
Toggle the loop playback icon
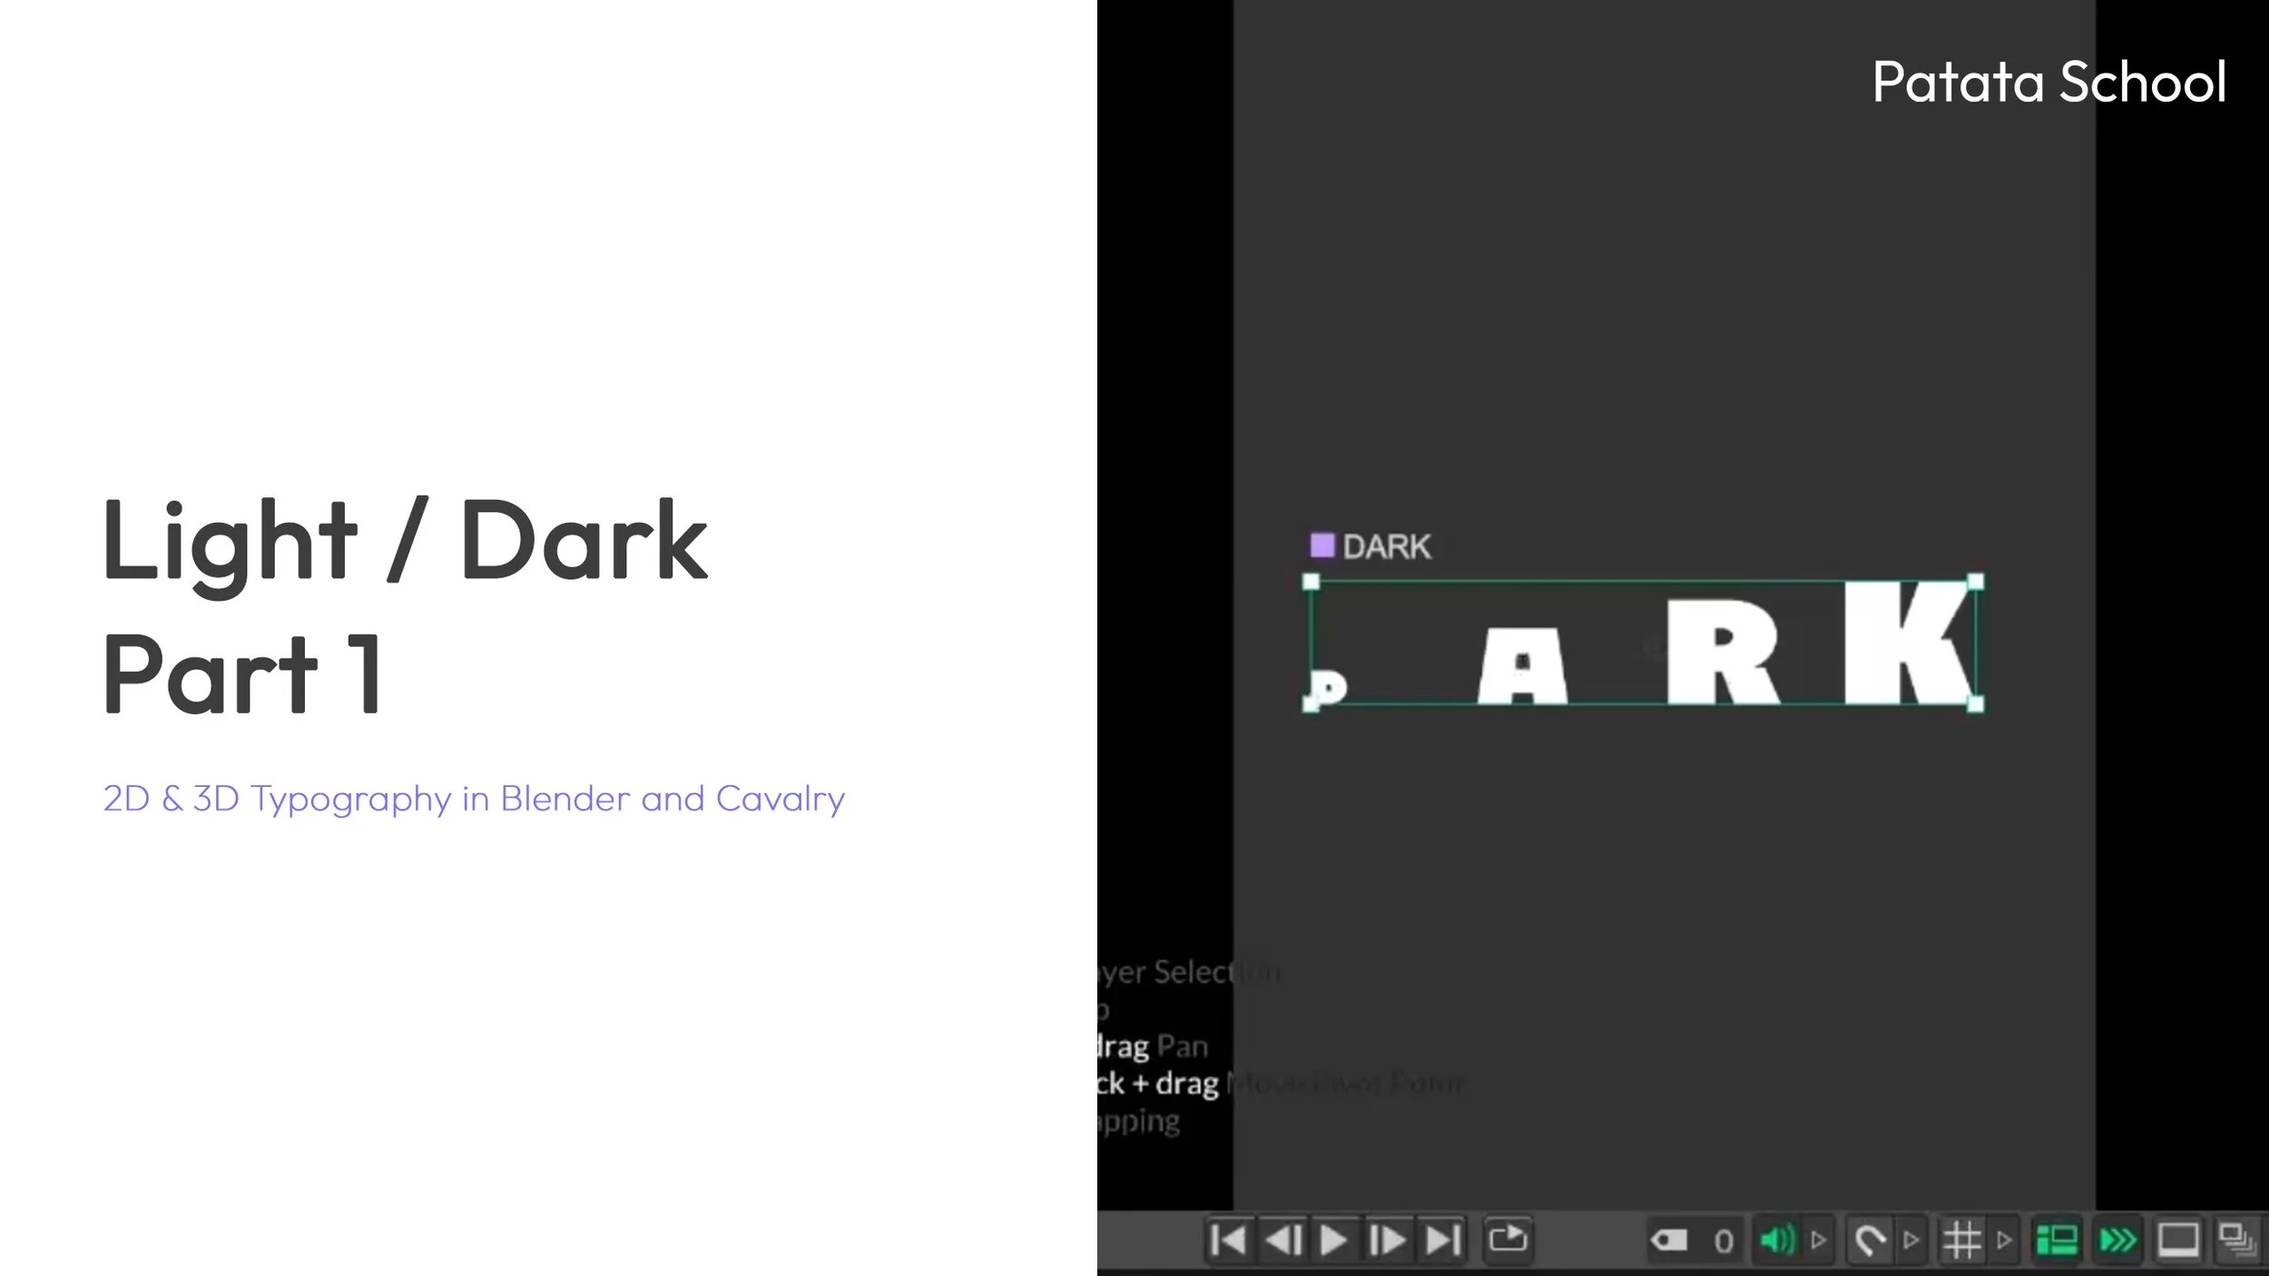1508,1239
